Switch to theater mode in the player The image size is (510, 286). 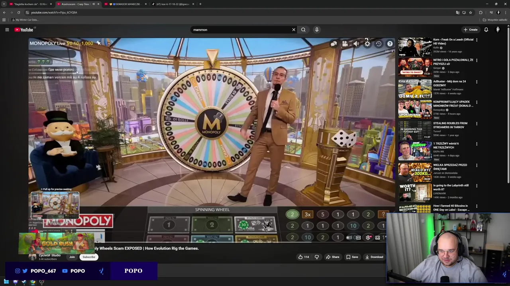[x=378, y=238]
